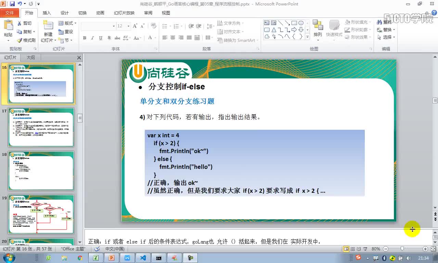438x263 pixels.
Task: Click the Format Painter (格式刷) brush icon
Action: click(19, 40)
